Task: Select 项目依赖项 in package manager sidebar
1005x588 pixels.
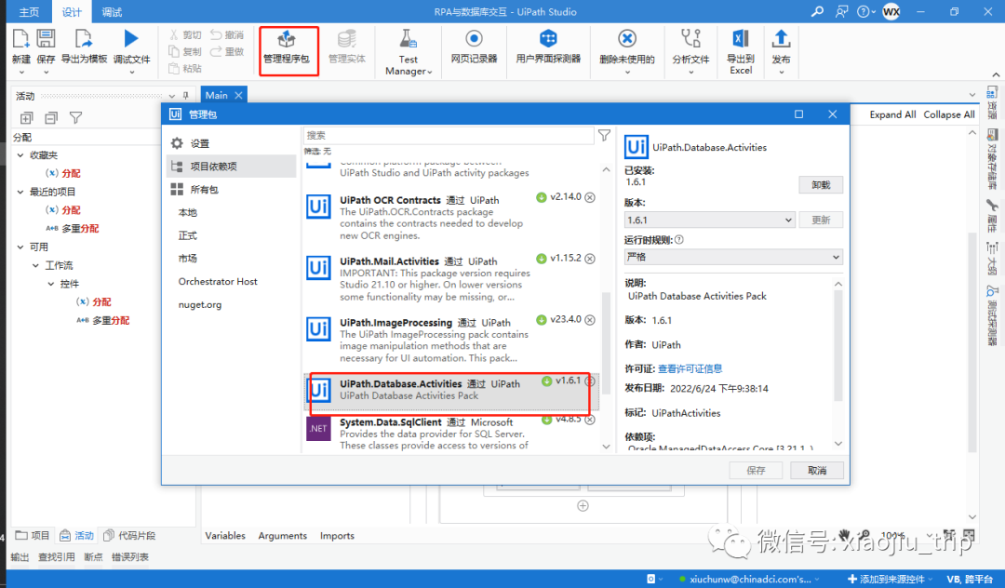Action: click(x=231, y=166)
